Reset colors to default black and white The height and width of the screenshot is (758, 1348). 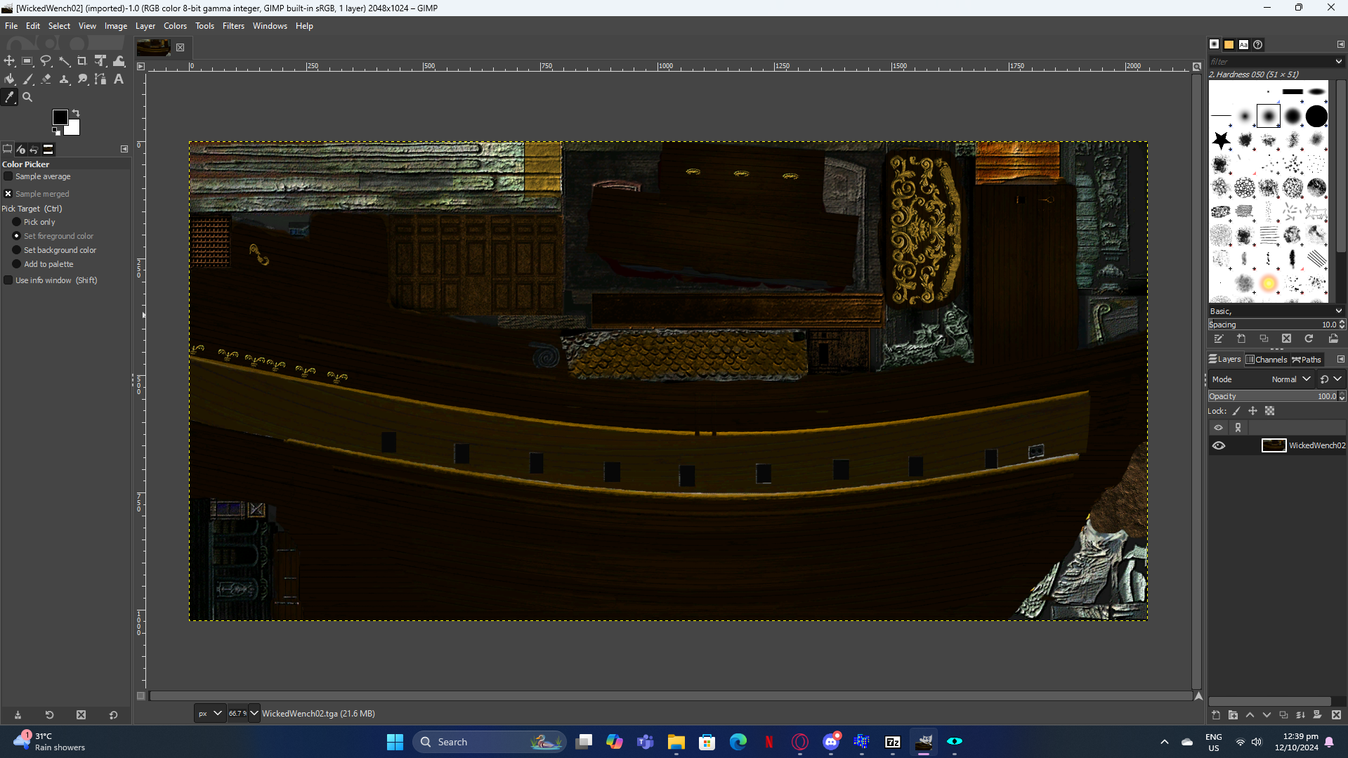(56, 131)
